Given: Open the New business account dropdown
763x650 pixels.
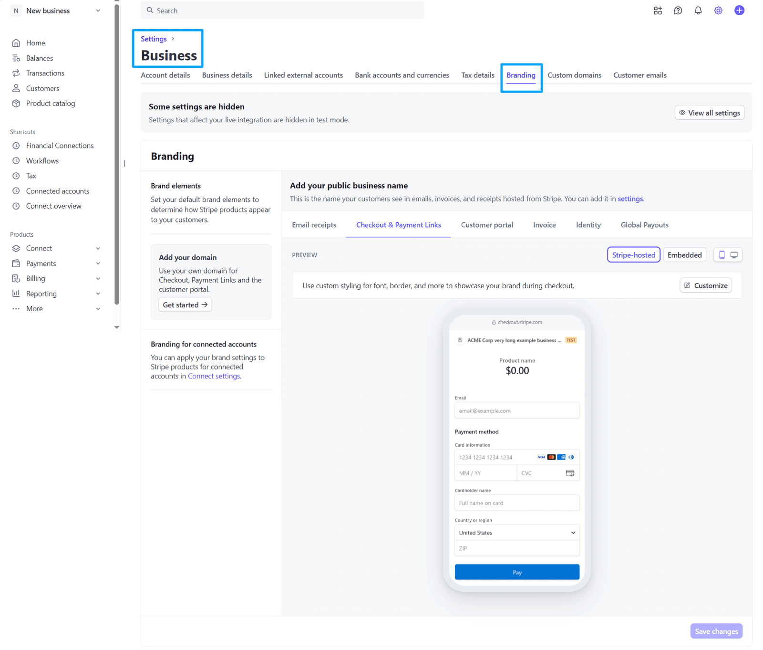Looking at the screenshot, I should (56, 10).
